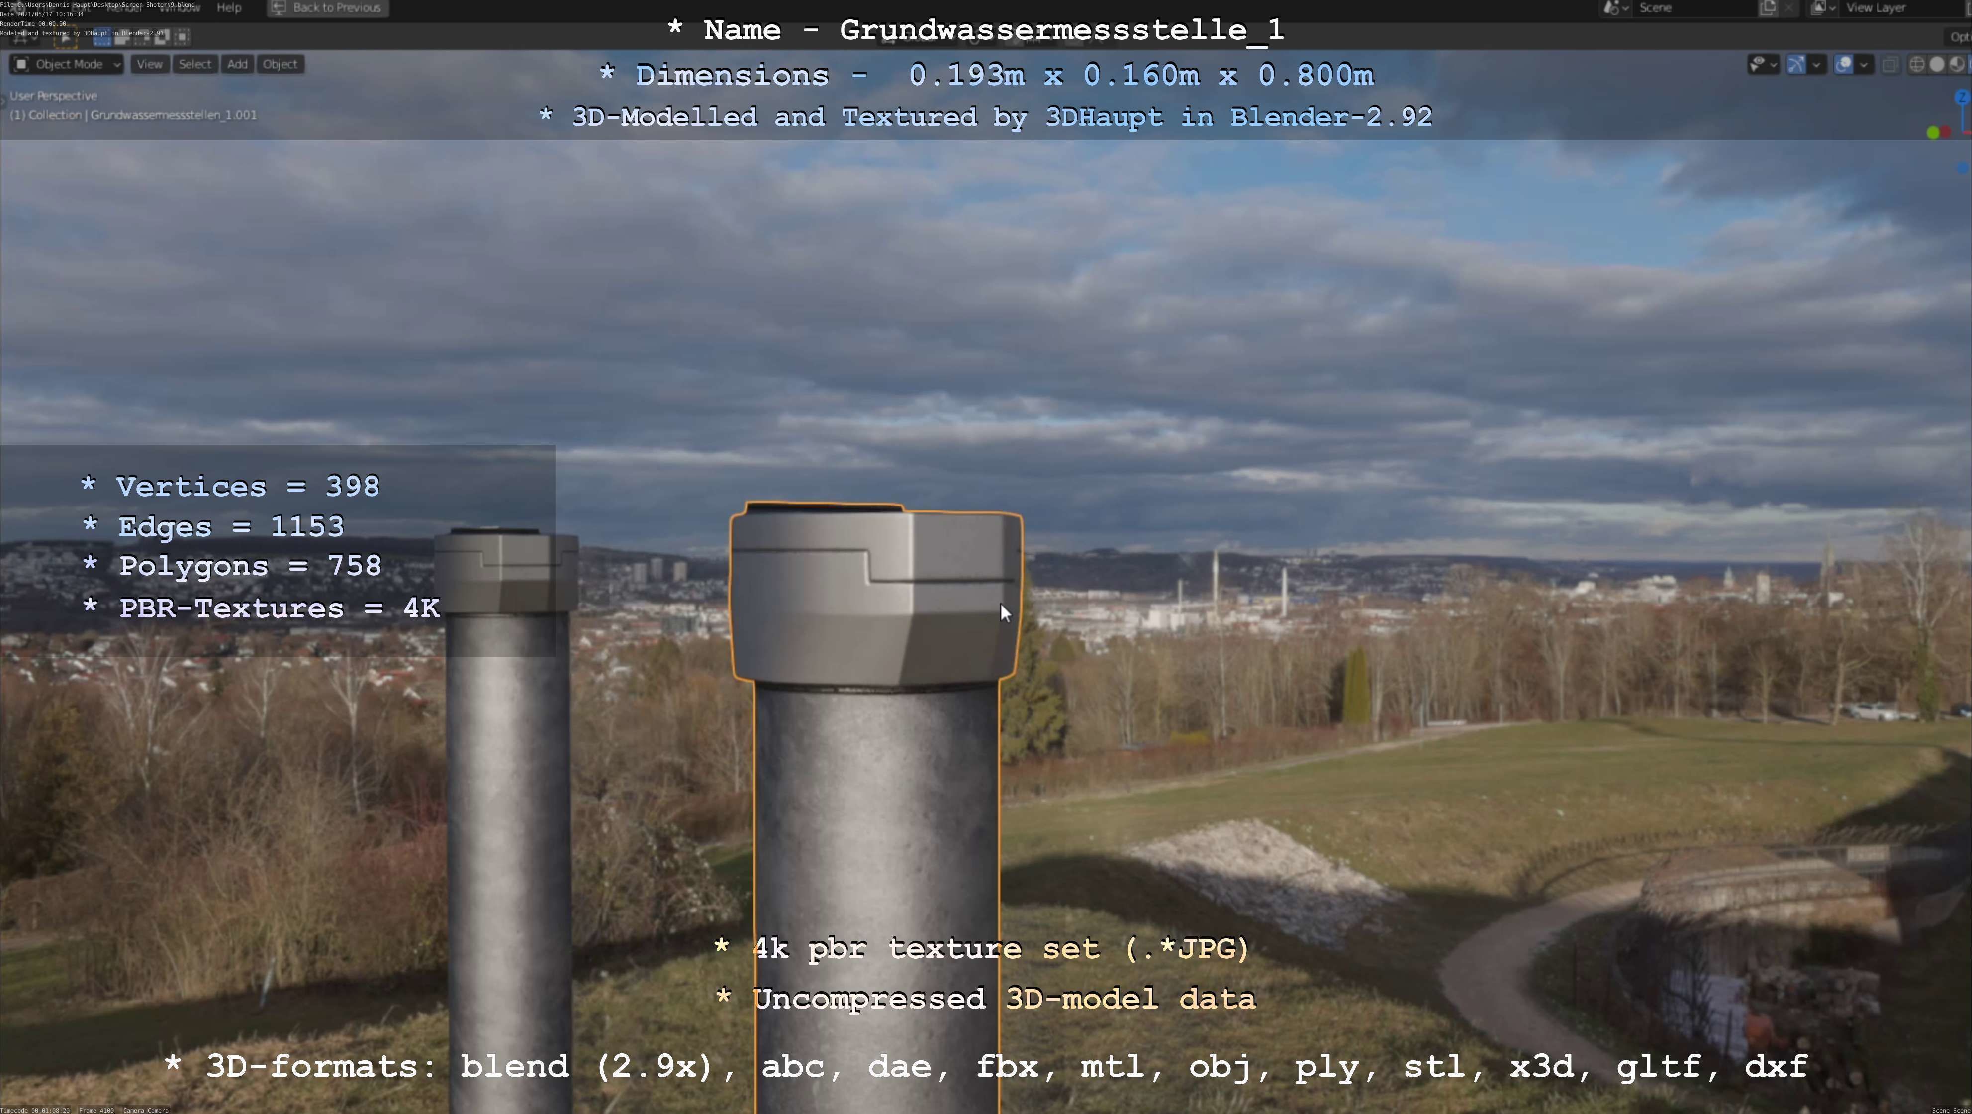The image size is (1972, 1114).
Task: Select the Box Select tool icon
Action: 66,37
